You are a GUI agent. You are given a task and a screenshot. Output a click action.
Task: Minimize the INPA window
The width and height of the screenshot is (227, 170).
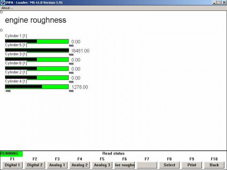[x=214, y=2]
